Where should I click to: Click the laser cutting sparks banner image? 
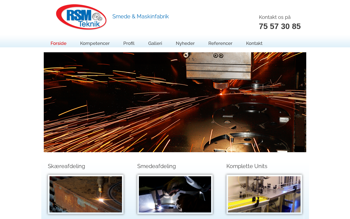(x=175, y=102)
